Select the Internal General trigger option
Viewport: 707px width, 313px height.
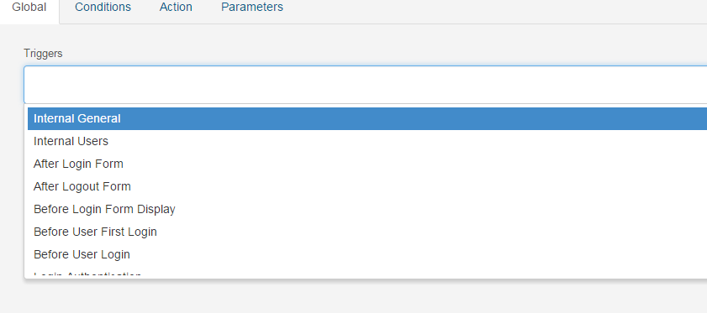[x=367, y=118]
